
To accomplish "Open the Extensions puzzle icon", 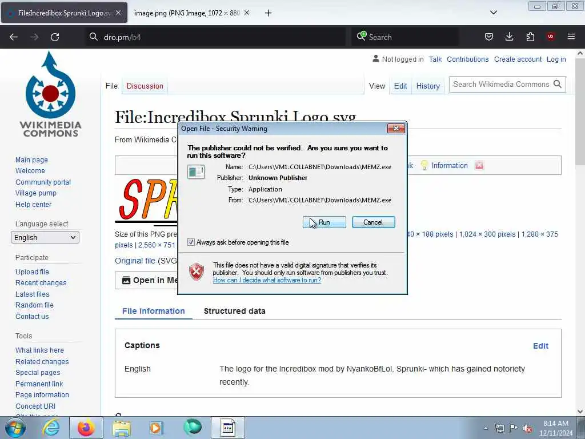I will click(x=530, y=37).
